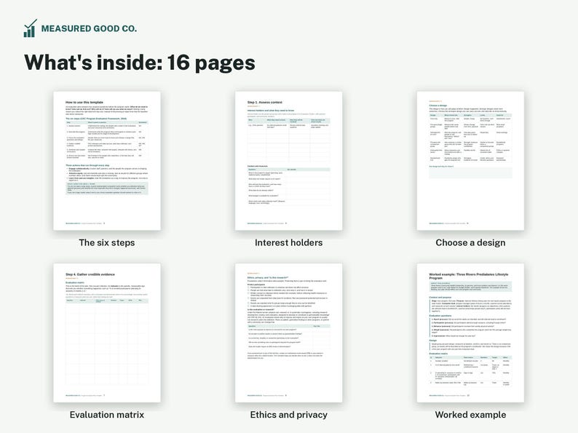Click the "Choose a design" caption

tap(470, 243)
